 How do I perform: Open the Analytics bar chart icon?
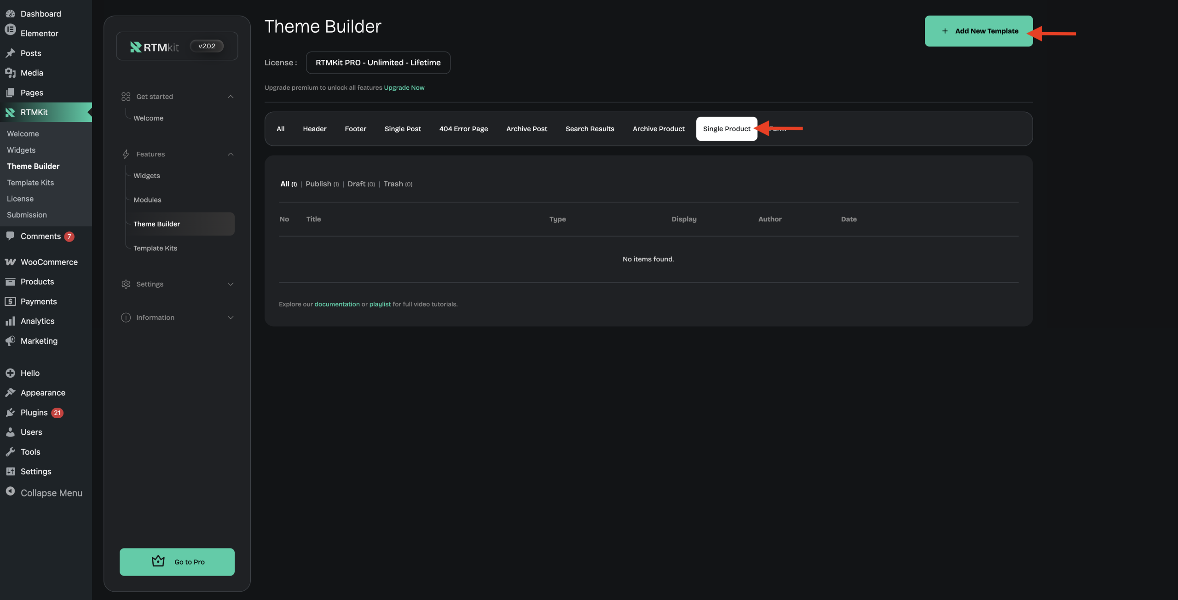pos(10,321)
